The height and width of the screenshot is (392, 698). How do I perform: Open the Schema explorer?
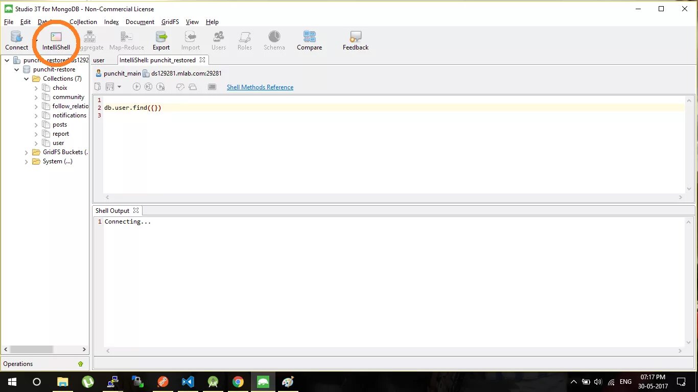[x=274, y=40]
